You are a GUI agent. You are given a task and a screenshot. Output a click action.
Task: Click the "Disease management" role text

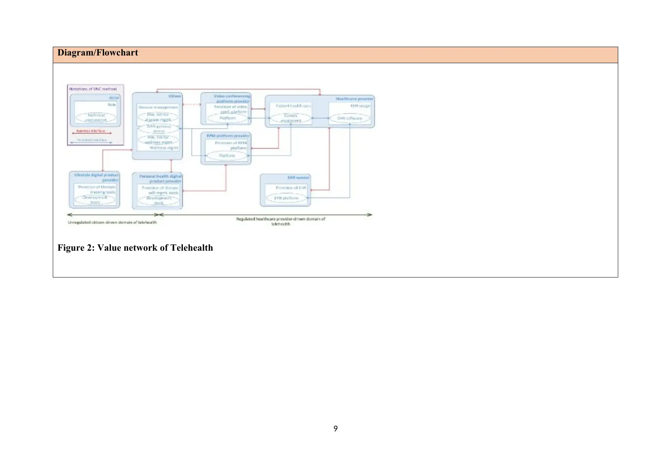[x=158, y=107]
